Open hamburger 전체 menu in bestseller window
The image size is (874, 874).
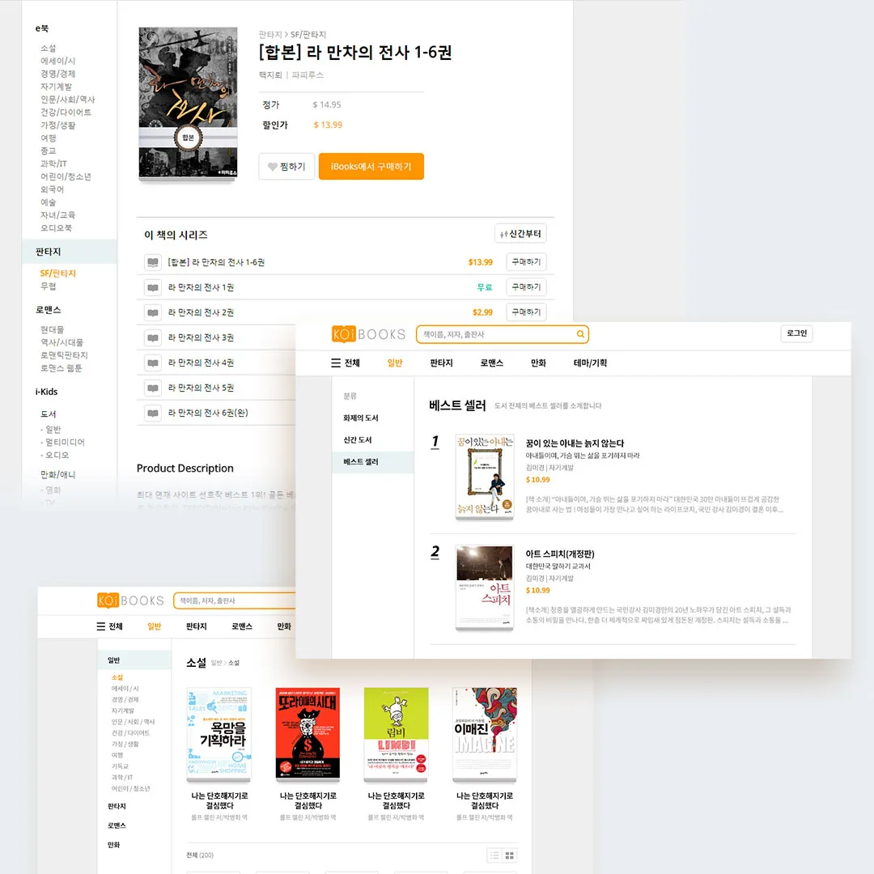coord(346,363)
